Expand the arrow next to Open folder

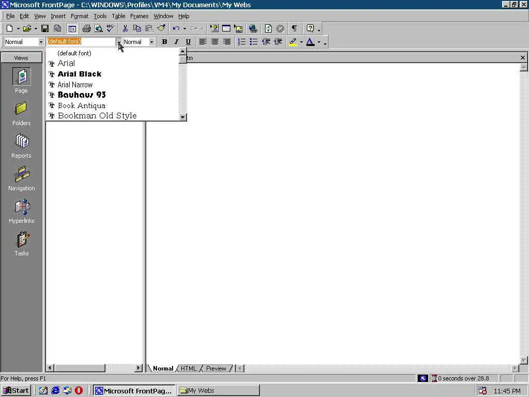(36, 29)
